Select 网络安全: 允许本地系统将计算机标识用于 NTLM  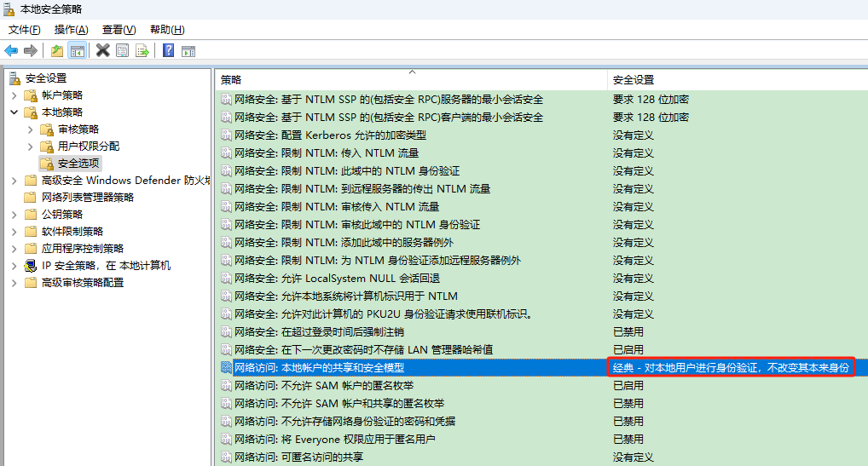346,296
